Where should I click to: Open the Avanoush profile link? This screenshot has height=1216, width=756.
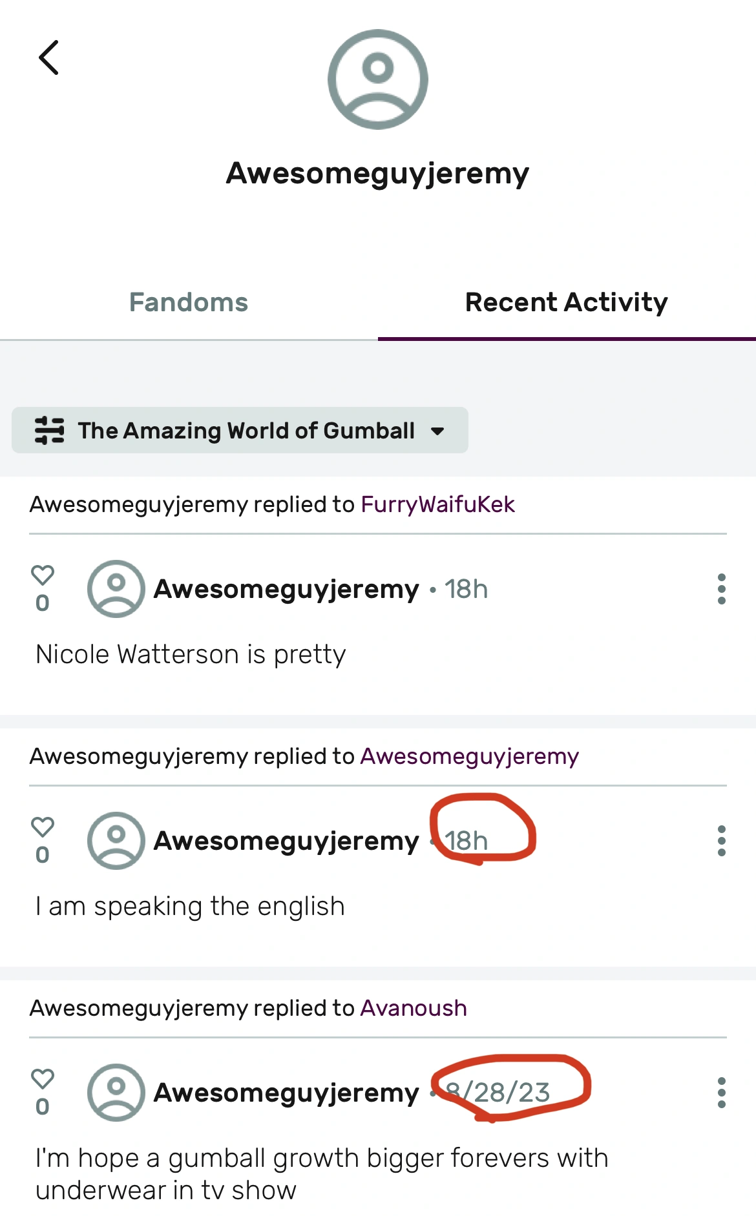414,1008
